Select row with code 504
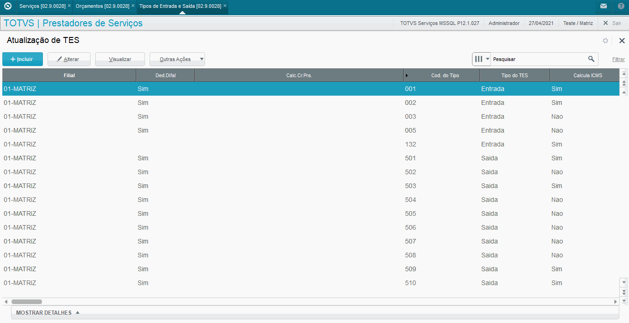Image resolution: width=629 pixels, height=323 pixels. tap(311, 200)
